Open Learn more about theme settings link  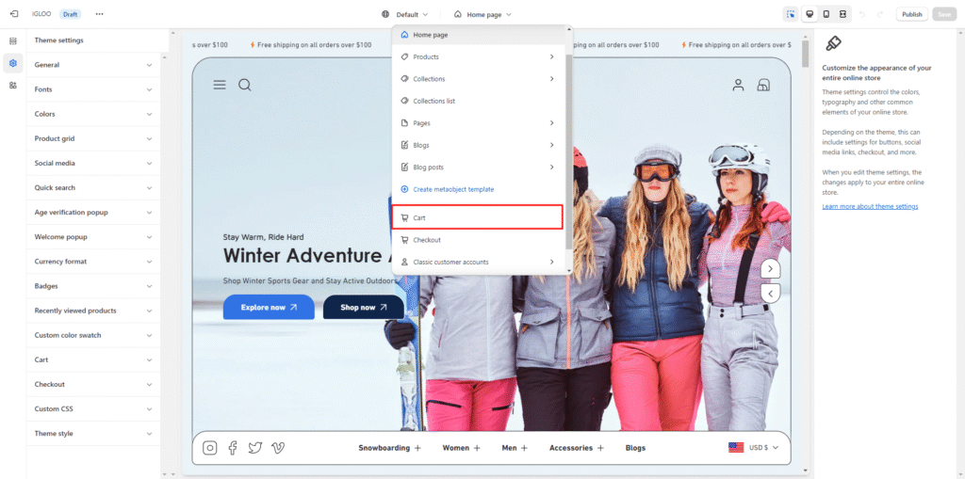(x=870, y=206)
